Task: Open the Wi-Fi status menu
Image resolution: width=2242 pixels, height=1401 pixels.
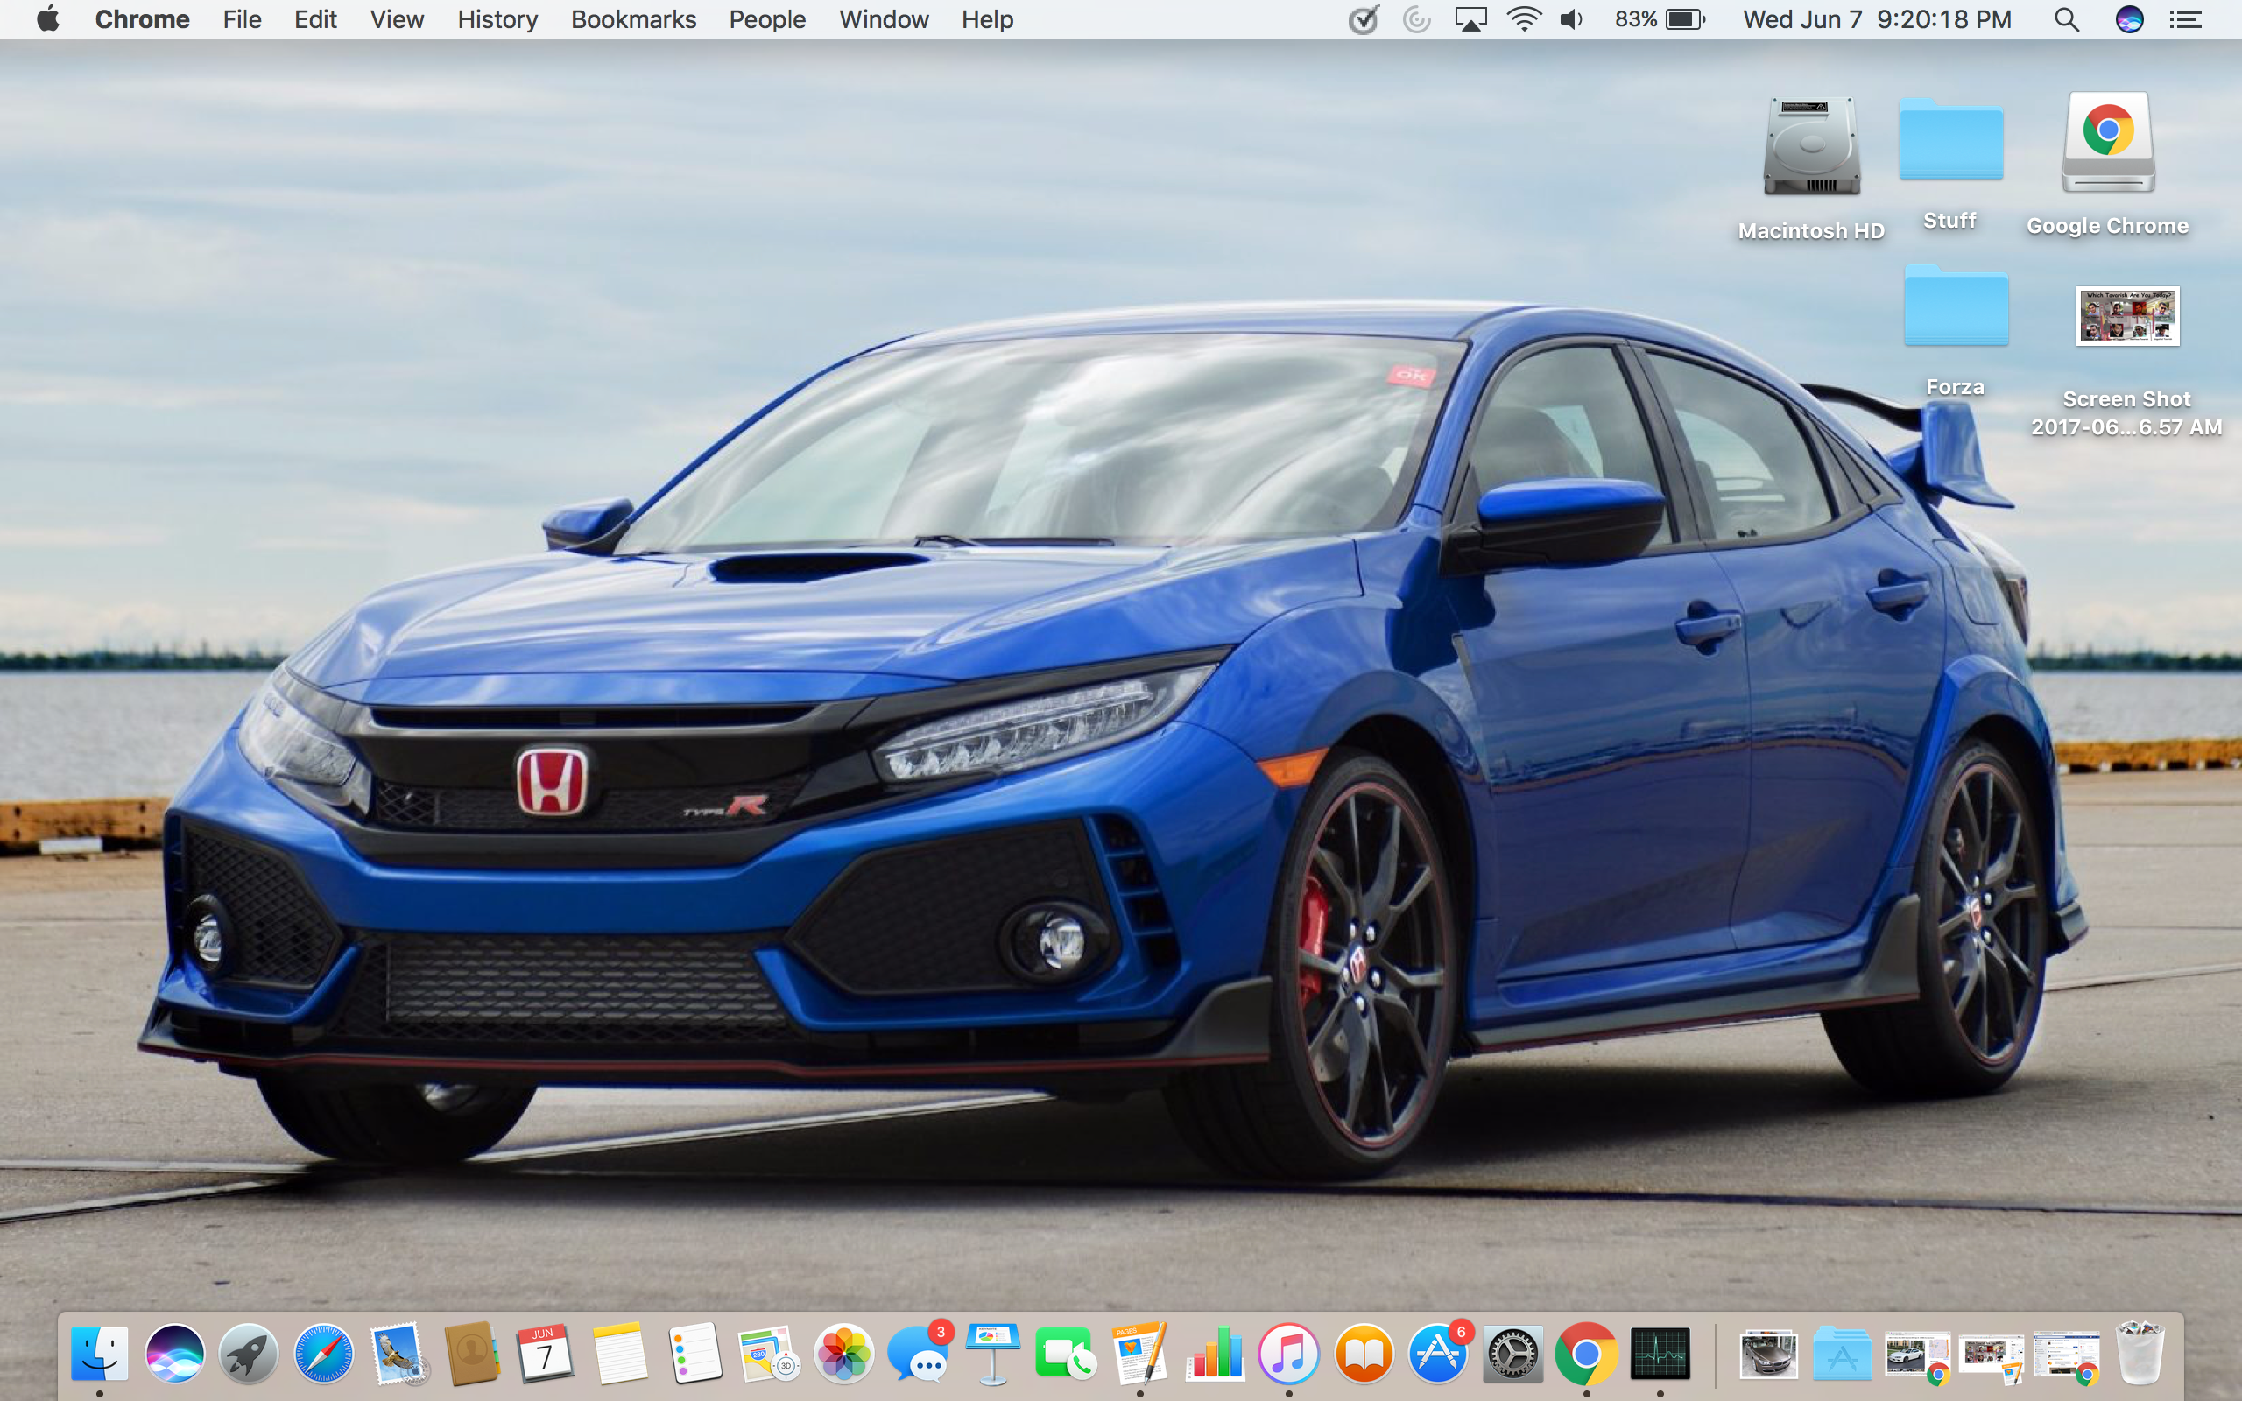Action: pyautogui.click(x=1523, y=18)
